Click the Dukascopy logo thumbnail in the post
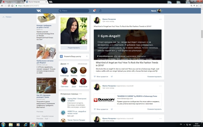The height and width of the screenshot is (127, 203). [x=104, y=100]
